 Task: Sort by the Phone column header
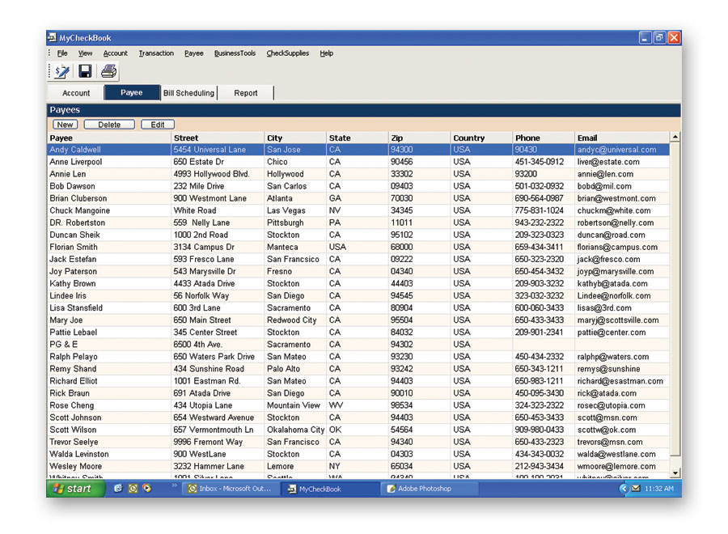point(544,138)
